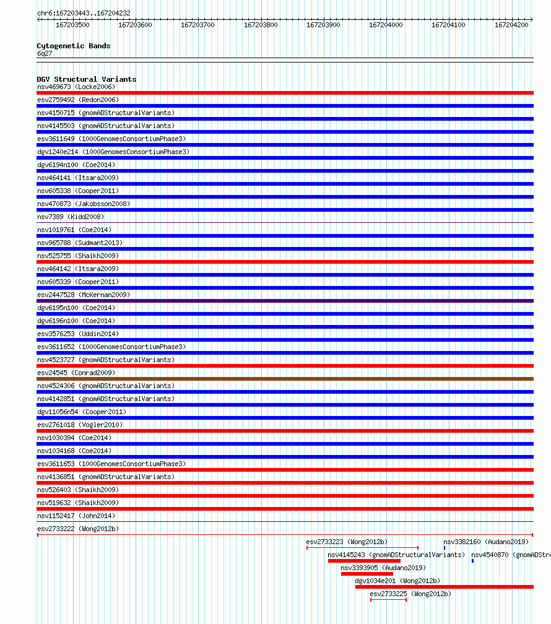Select the dgv6194n100 (Coe2014) label
The width and height of the screenshot is (551, 624).
[76, 165]
